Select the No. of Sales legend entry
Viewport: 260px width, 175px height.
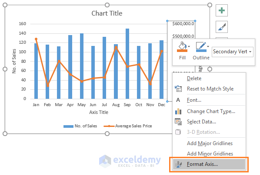click(80, 126)
